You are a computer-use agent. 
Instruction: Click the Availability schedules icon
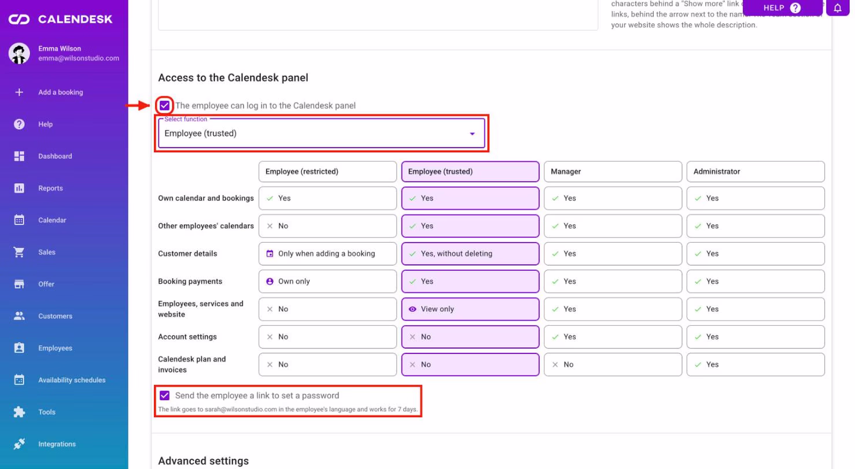click(x=19, y=380)
